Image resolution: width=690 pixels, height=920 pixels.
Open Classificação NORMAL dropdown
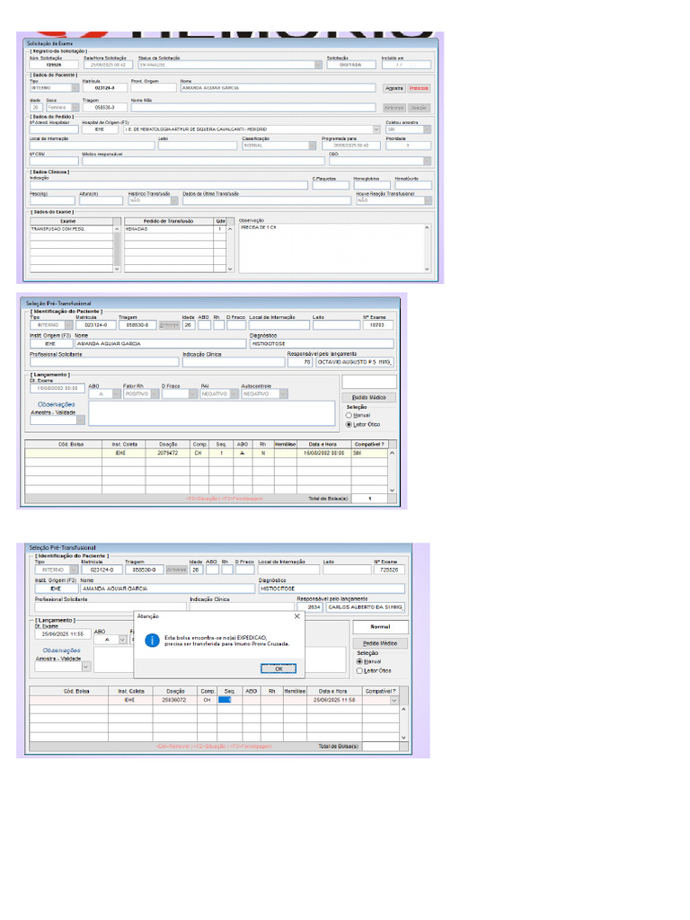[312, 145]
